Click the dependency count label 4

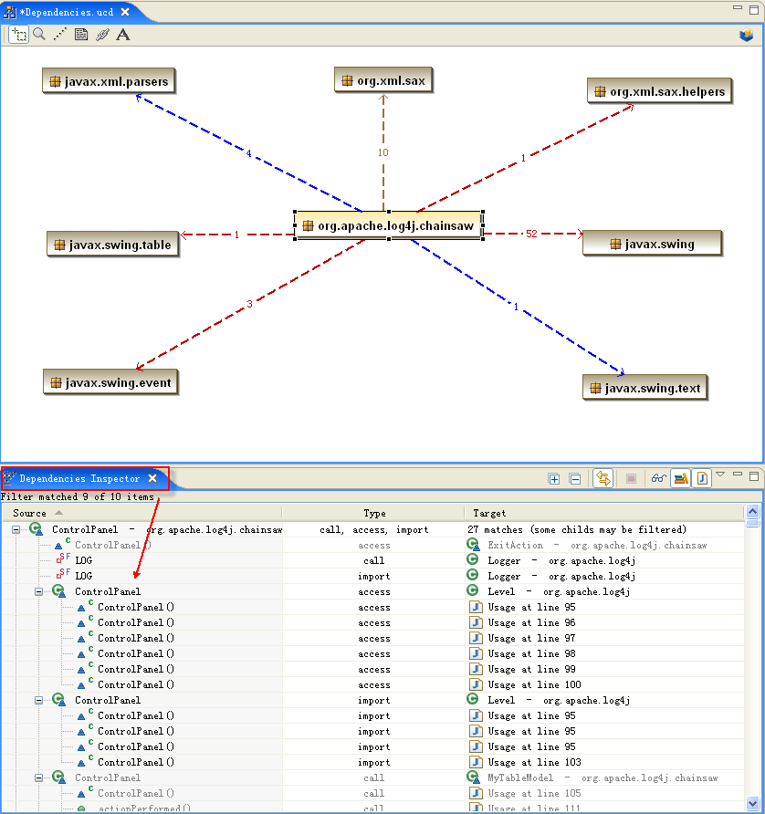pos(249,153)
